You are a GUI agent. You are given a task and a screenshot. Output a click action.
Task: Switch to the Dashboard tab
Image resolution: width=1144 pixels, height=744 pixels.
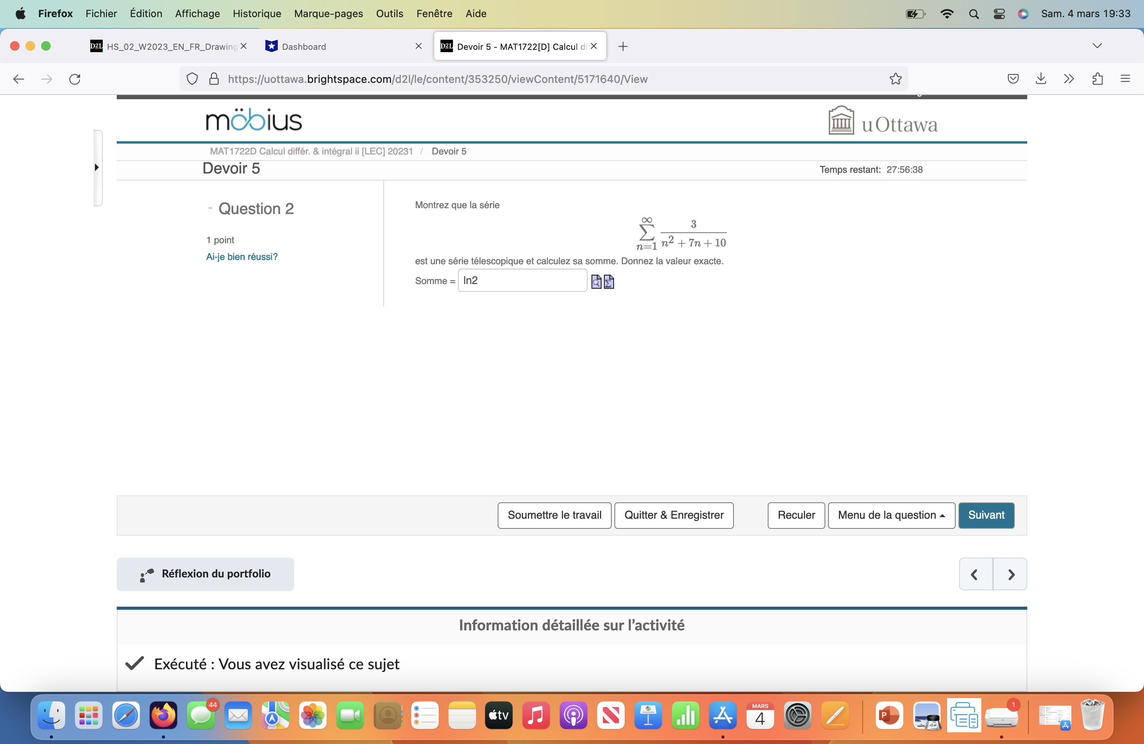304,47
